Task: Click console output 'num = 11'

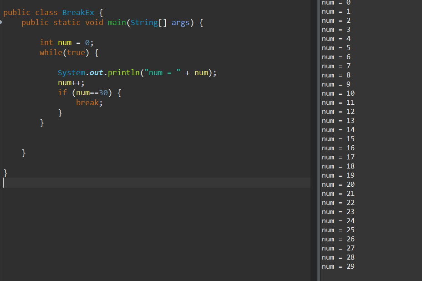Action: [x=338, y=103]
